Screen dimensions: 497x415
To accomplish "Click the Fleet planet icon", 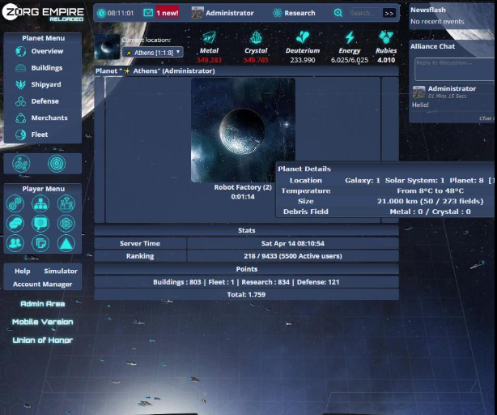I will coord(20,135).
